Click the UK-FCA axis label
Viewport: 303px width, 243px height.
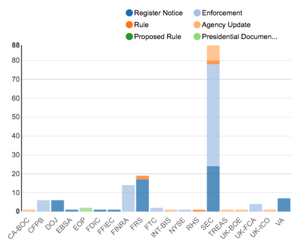point(245,228)
